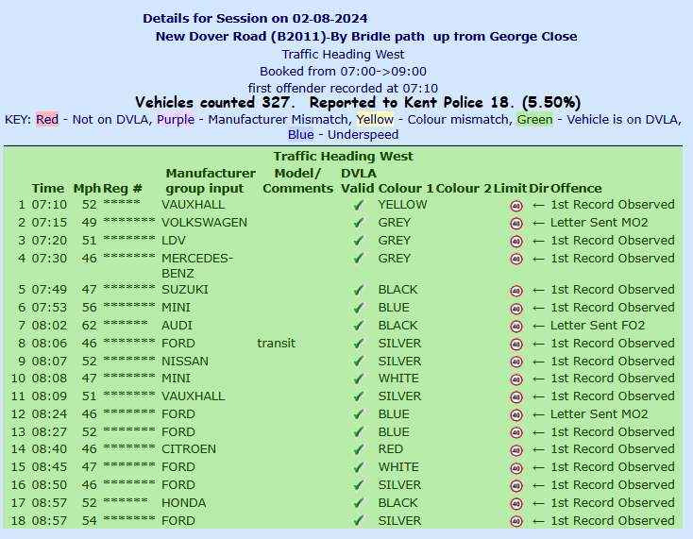Click the DVLA valid tick for NISSAN
693x539 pixels.
point(359,362)
